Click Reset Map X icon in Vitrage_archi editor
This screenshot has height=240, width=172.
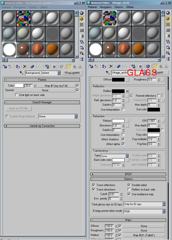point(111,66)
